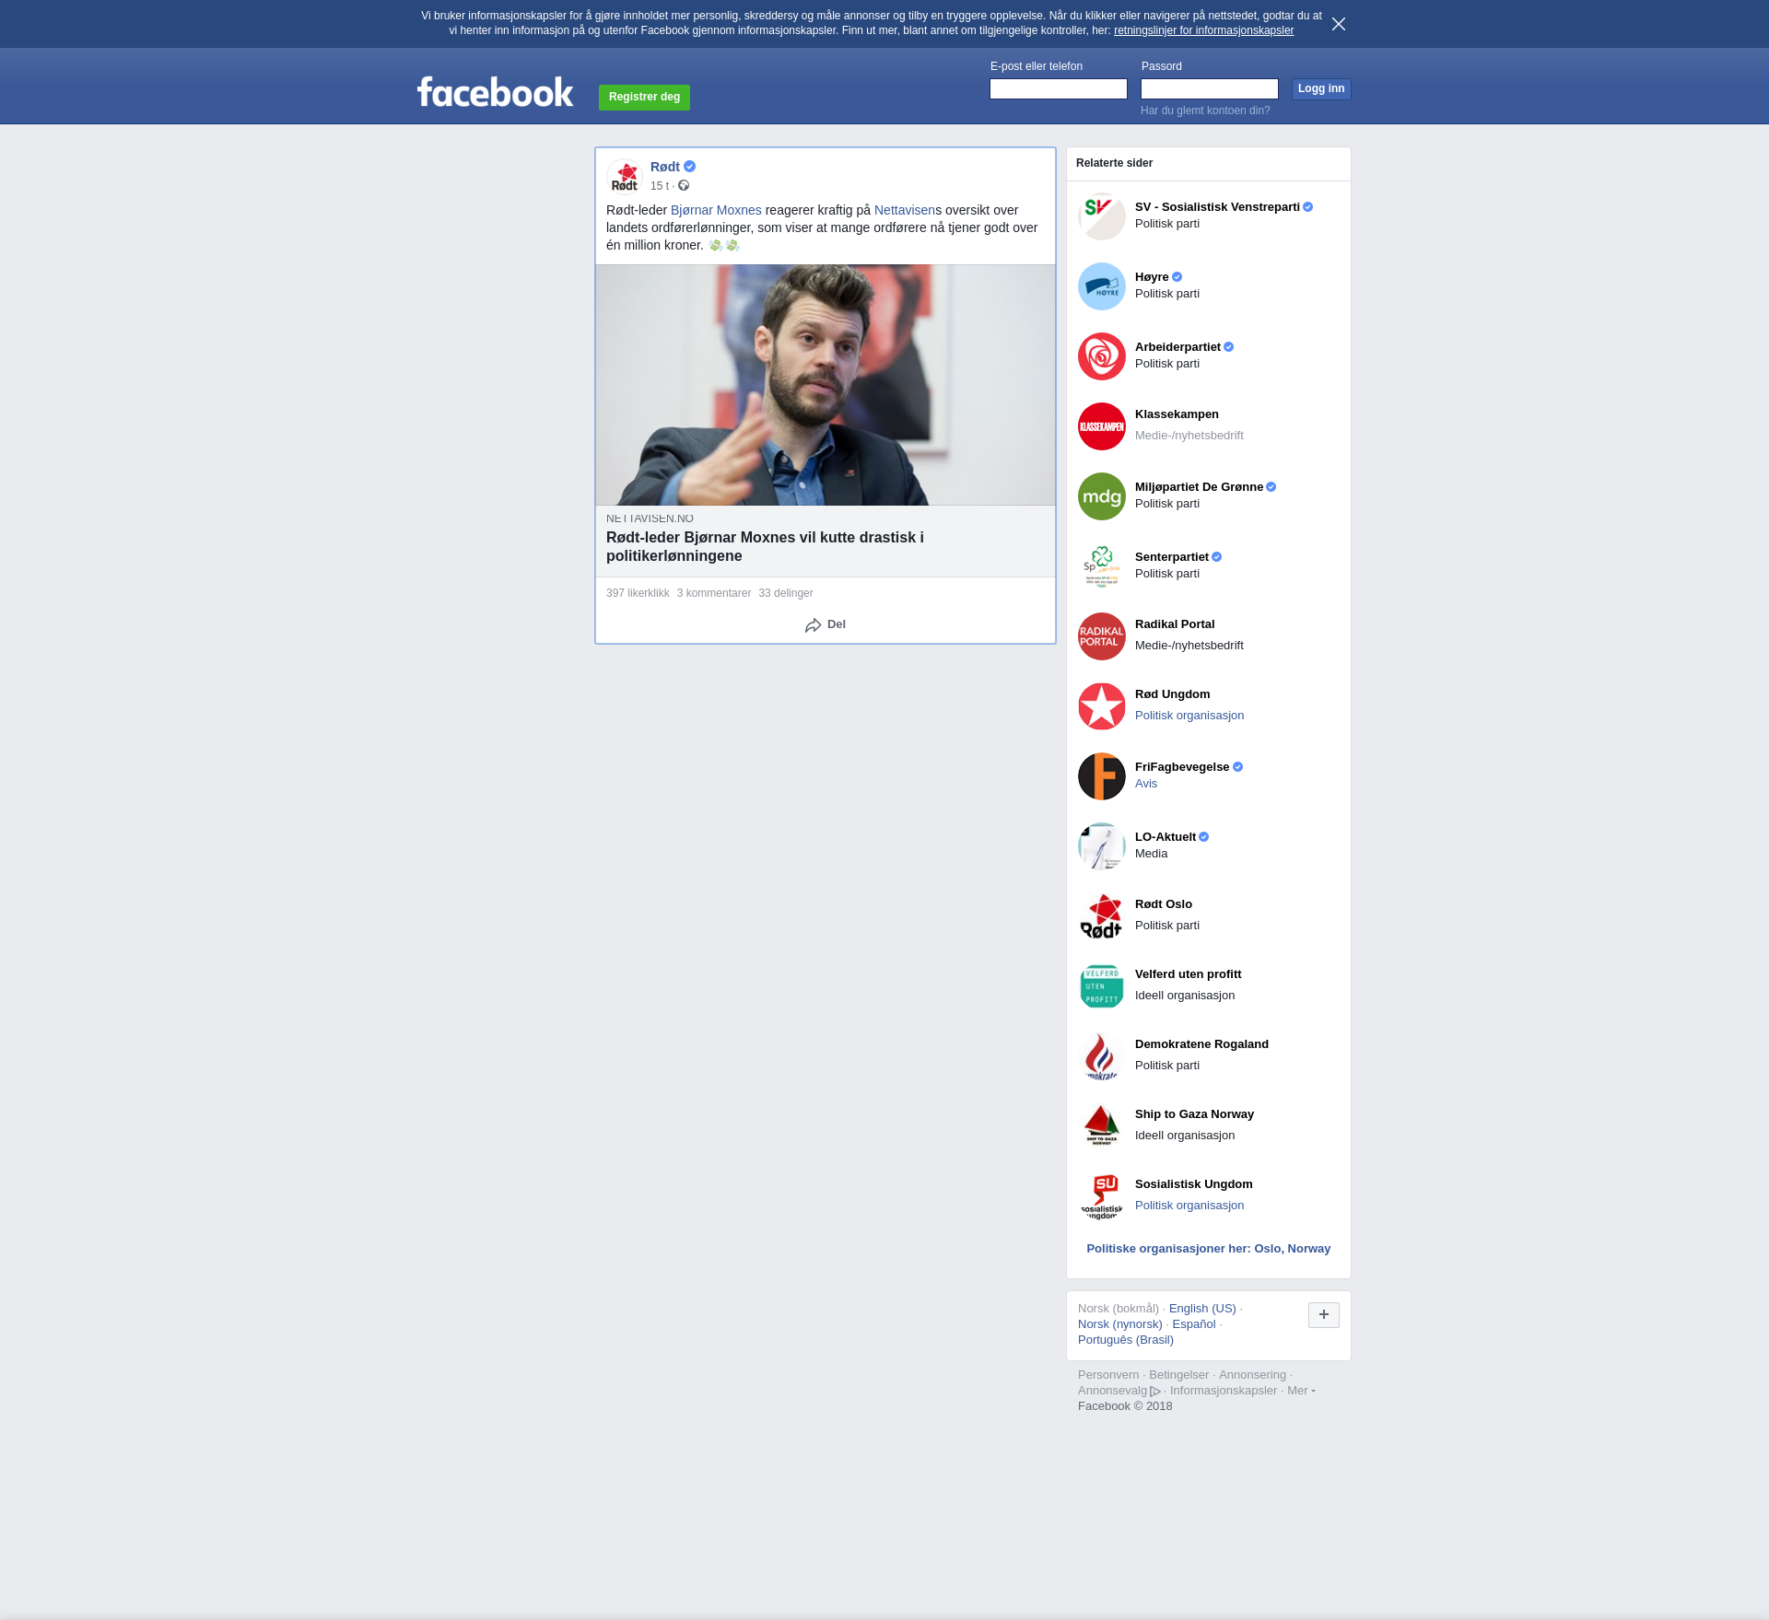Image resolution: width=1769 pixels, height=1620 pixels.
Task: Open the Senterpartiet clover logo
Action: click(1102, 566)
